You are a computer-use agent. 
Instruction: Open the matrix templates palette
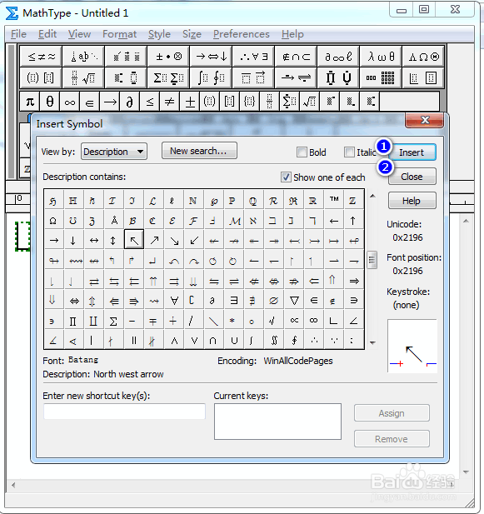pos(381,78)
